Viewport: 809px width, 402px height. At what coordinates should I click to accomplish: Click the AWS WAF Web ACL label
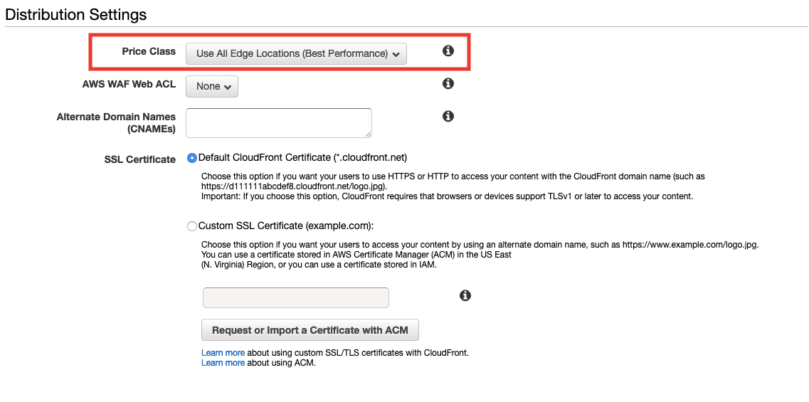pyautogui.click(x=129, y=84)
